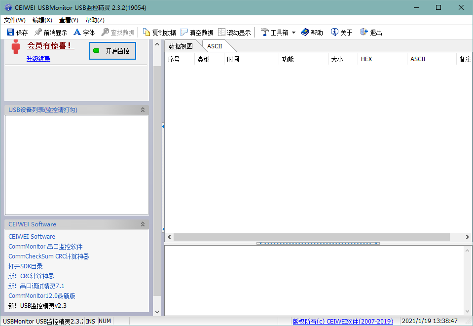Click the horizontal scrollbar of data table
The width and height of the screenshot is (473, 326).
click(311, 237)
